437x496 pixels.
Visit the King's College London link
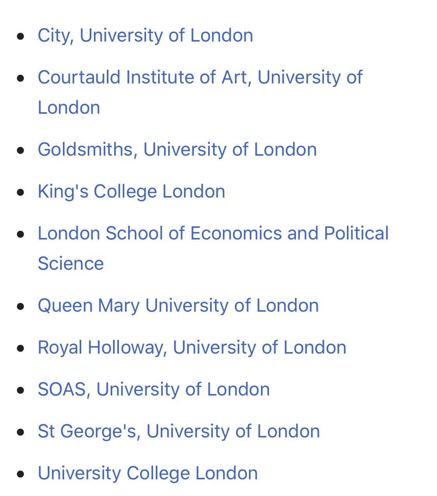(x=131, y=191)
